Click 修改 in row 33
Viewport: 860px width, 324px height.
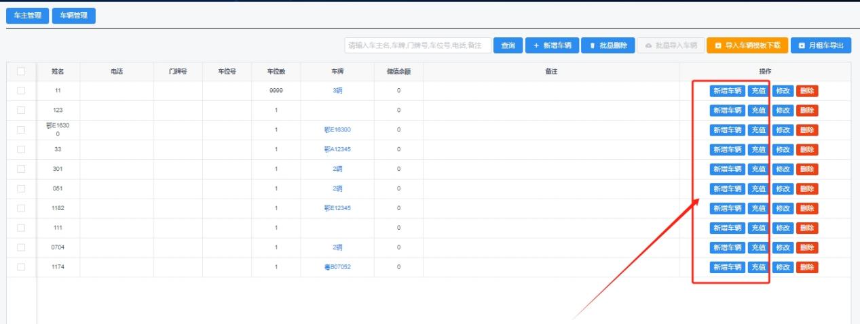click(x=783, y=150)
